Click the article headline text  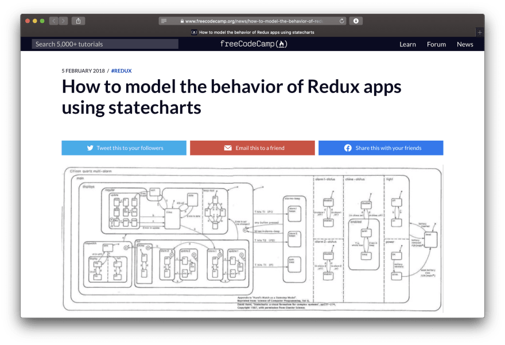[232, 97]
